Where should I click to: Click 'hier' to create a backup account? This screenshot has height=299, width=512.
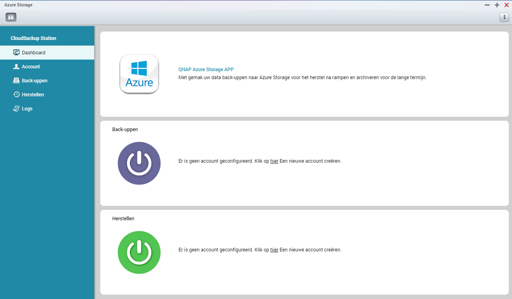[x=274, y=161]
